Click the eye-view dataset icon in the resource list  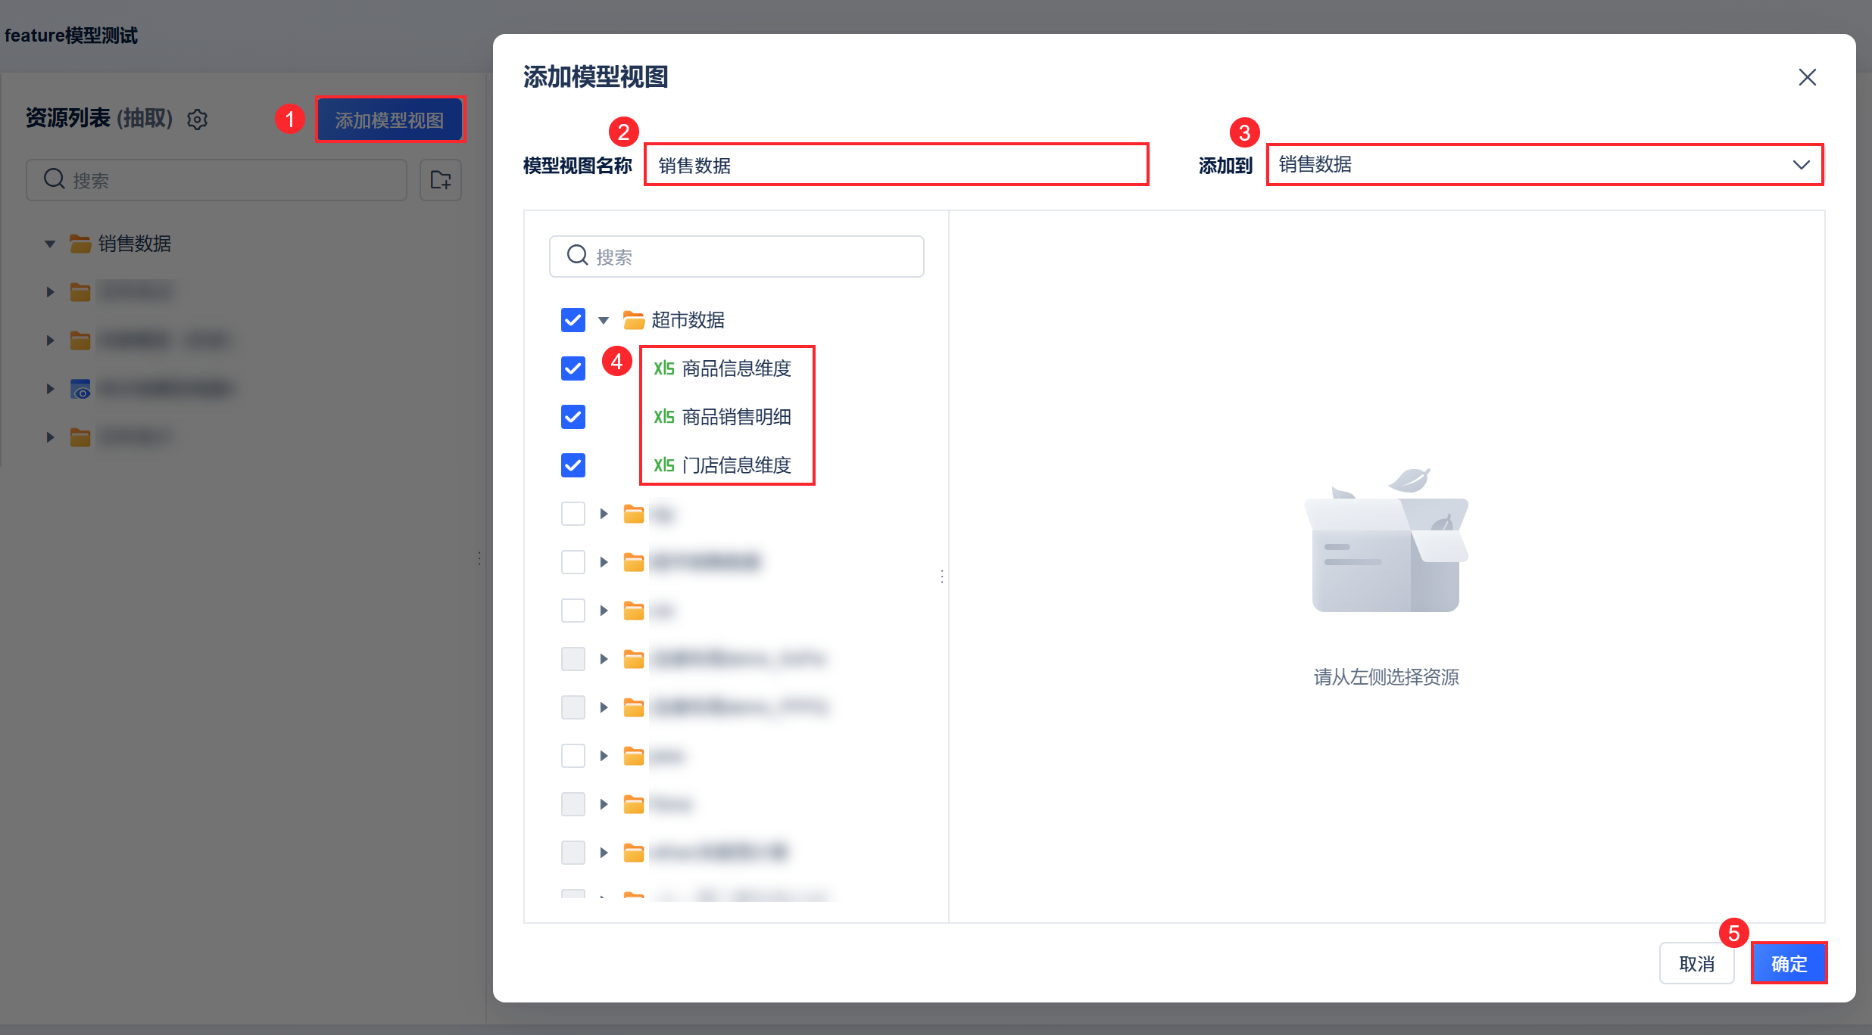pyautogui.click(x=80, y=389)
